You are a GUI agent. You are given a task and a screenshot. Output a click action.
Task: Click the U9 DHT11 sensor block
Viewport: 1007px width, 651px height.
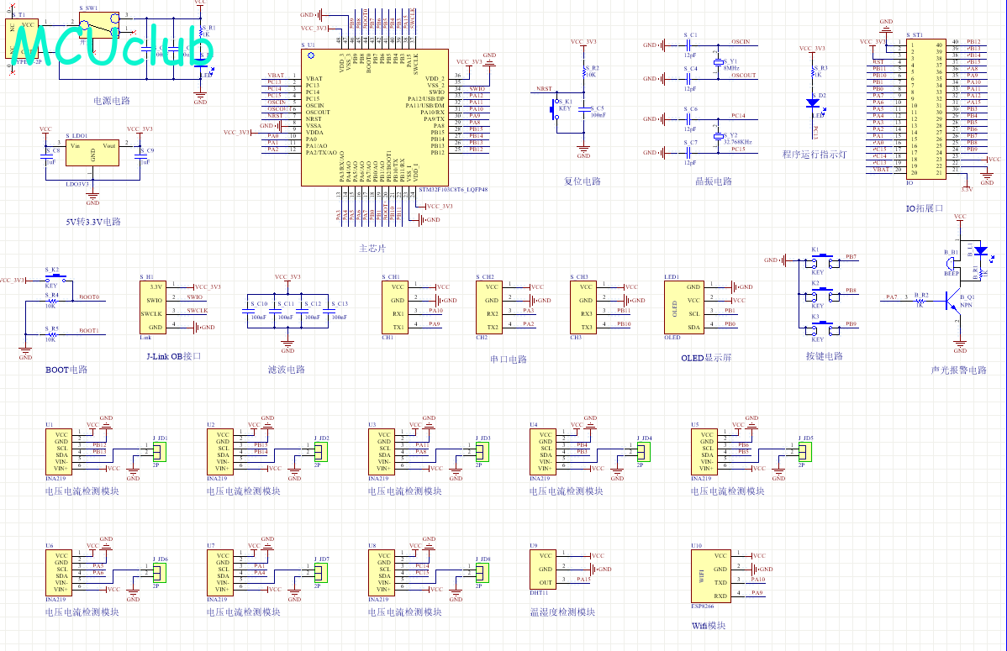coord(543,570)
